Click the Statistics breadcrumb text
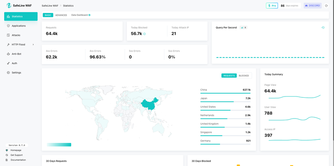The height and width of the screenshot is (166, 334). (x=68, y=6)
